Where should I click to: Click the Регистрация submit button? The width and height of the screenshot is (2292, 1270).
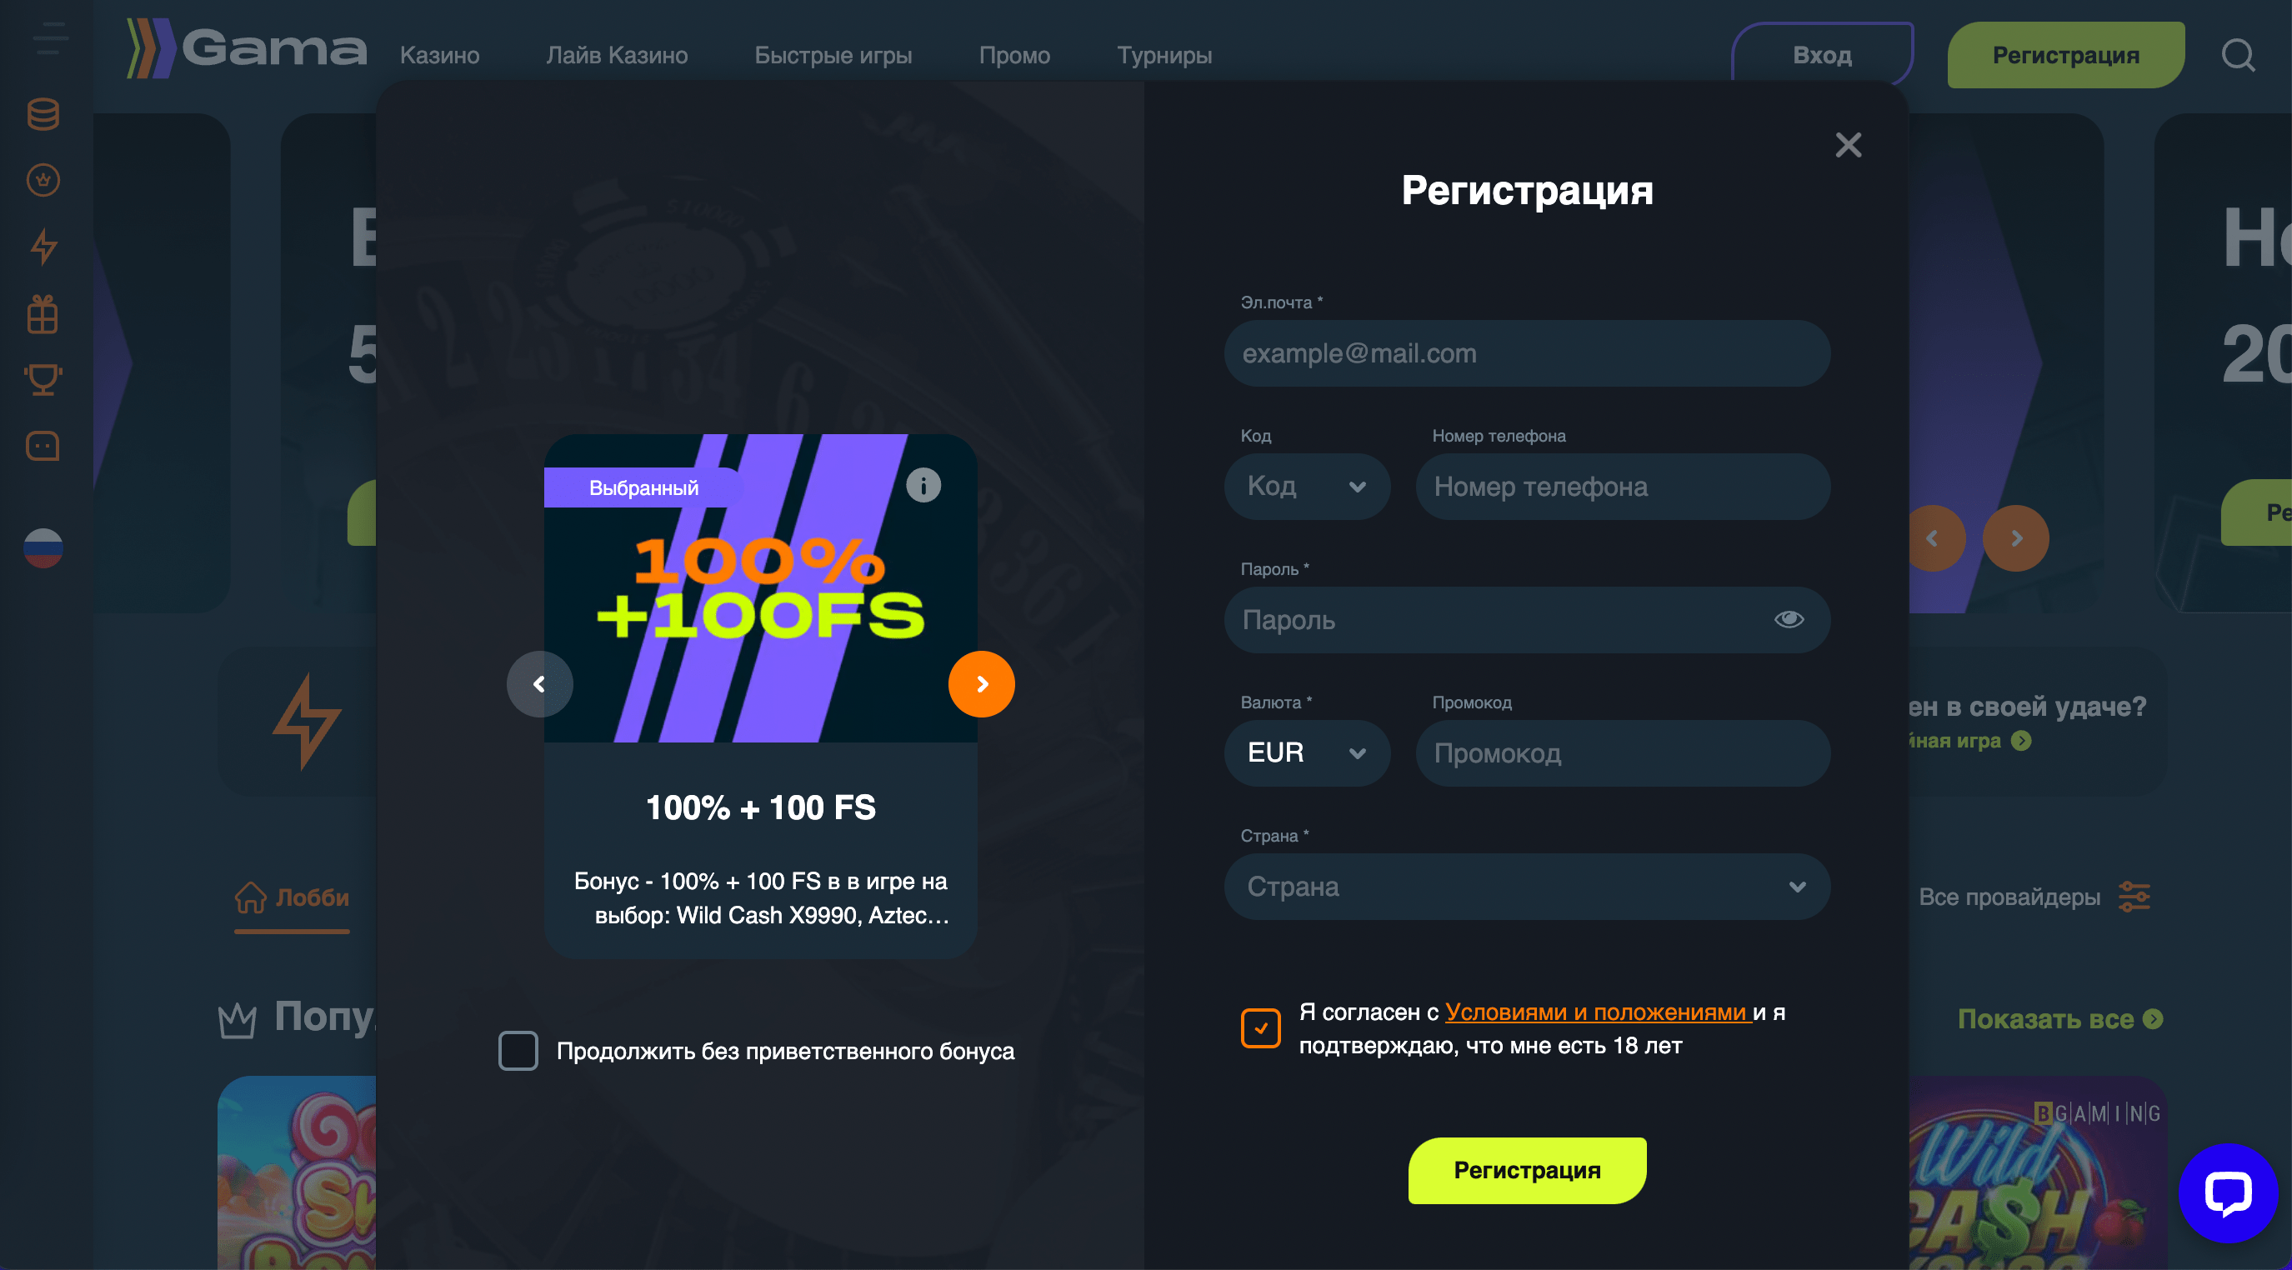click(x=1528, y=1168)
